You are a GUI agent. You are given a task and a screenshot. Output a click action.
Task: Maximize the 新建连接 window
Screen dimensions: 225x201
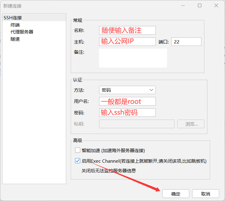200,5
